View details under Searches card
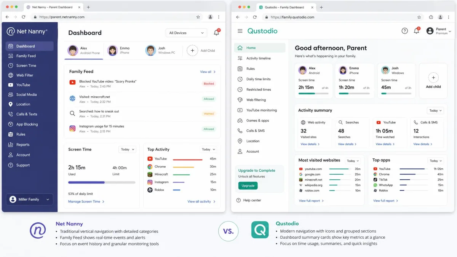The height and width of the screenshot is (257, 457). [347, 144]
